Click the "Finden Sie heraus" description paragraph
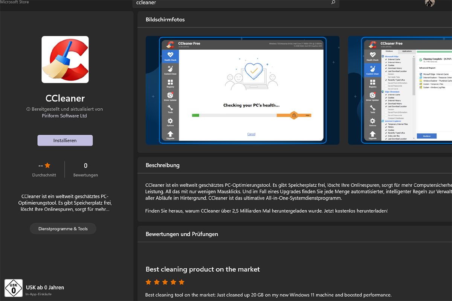 [266, 211]
